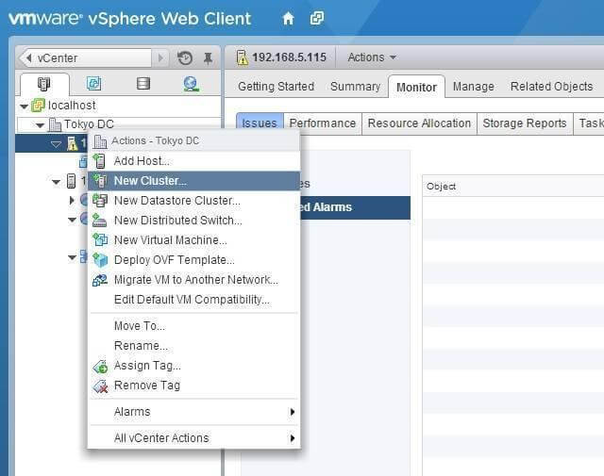This screenshot has width=604, height=476.
Task: Click the localhost tree label
Action: (72, 105)
